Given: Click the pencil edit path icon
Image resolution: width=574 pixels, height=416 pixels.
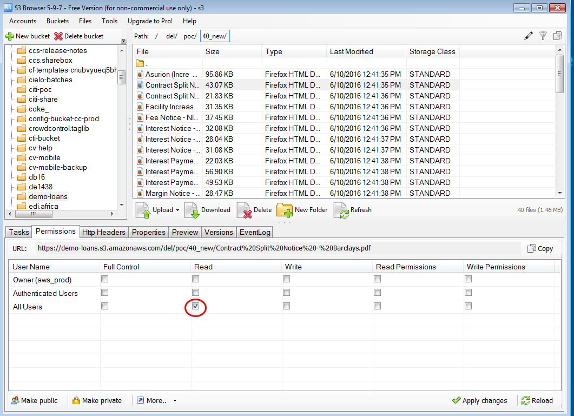Looking at the screenshot, I should pyautogui.click(x=528, y=36).
